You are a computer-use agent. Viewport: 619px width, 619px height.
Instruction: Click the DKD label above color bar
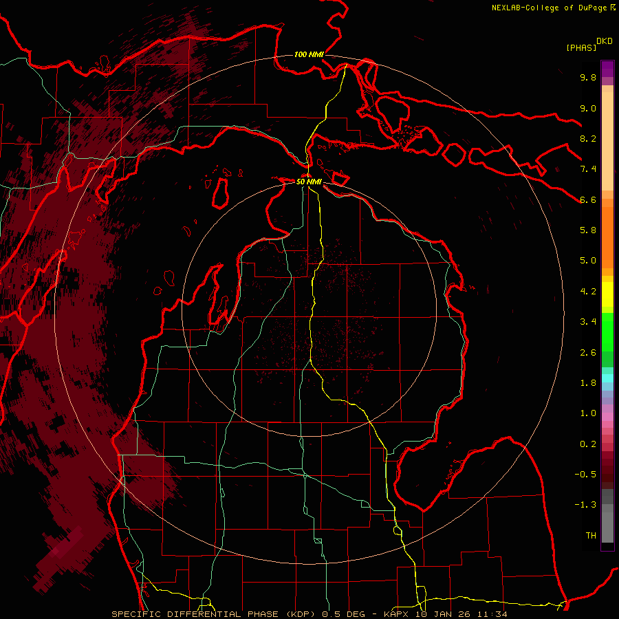tap(605, 41)
